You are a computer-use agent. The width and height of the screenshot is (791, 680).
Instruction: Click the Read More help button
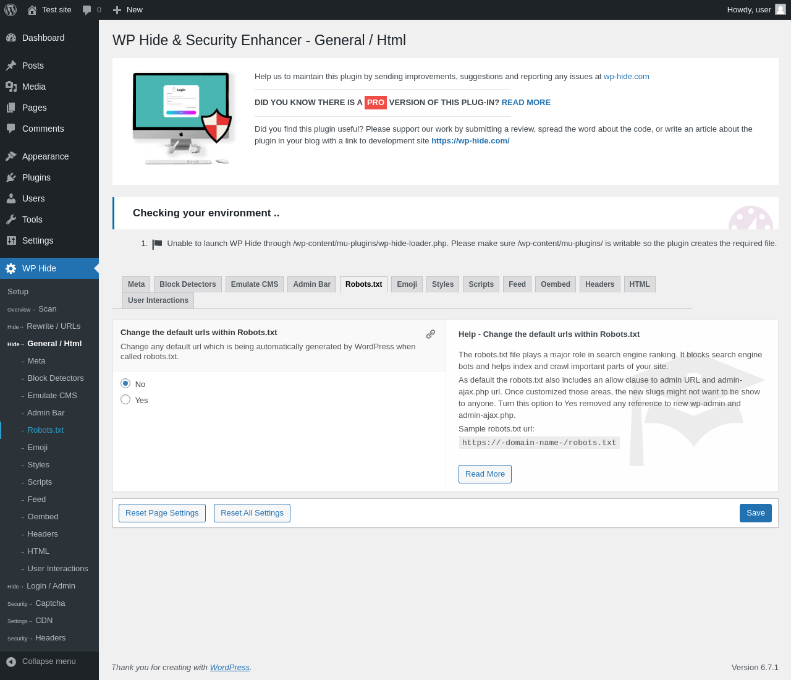pos(485,474)
